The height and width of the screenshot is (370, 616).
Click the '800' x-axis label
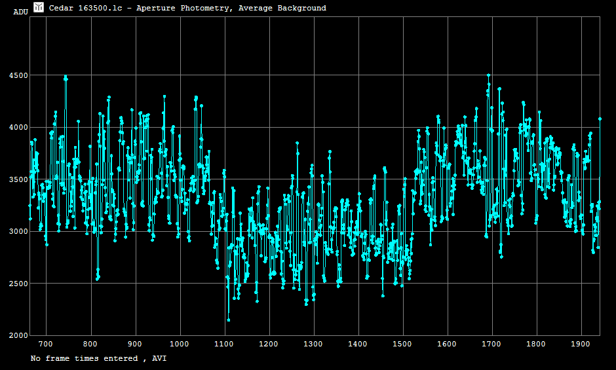(90, 344)
